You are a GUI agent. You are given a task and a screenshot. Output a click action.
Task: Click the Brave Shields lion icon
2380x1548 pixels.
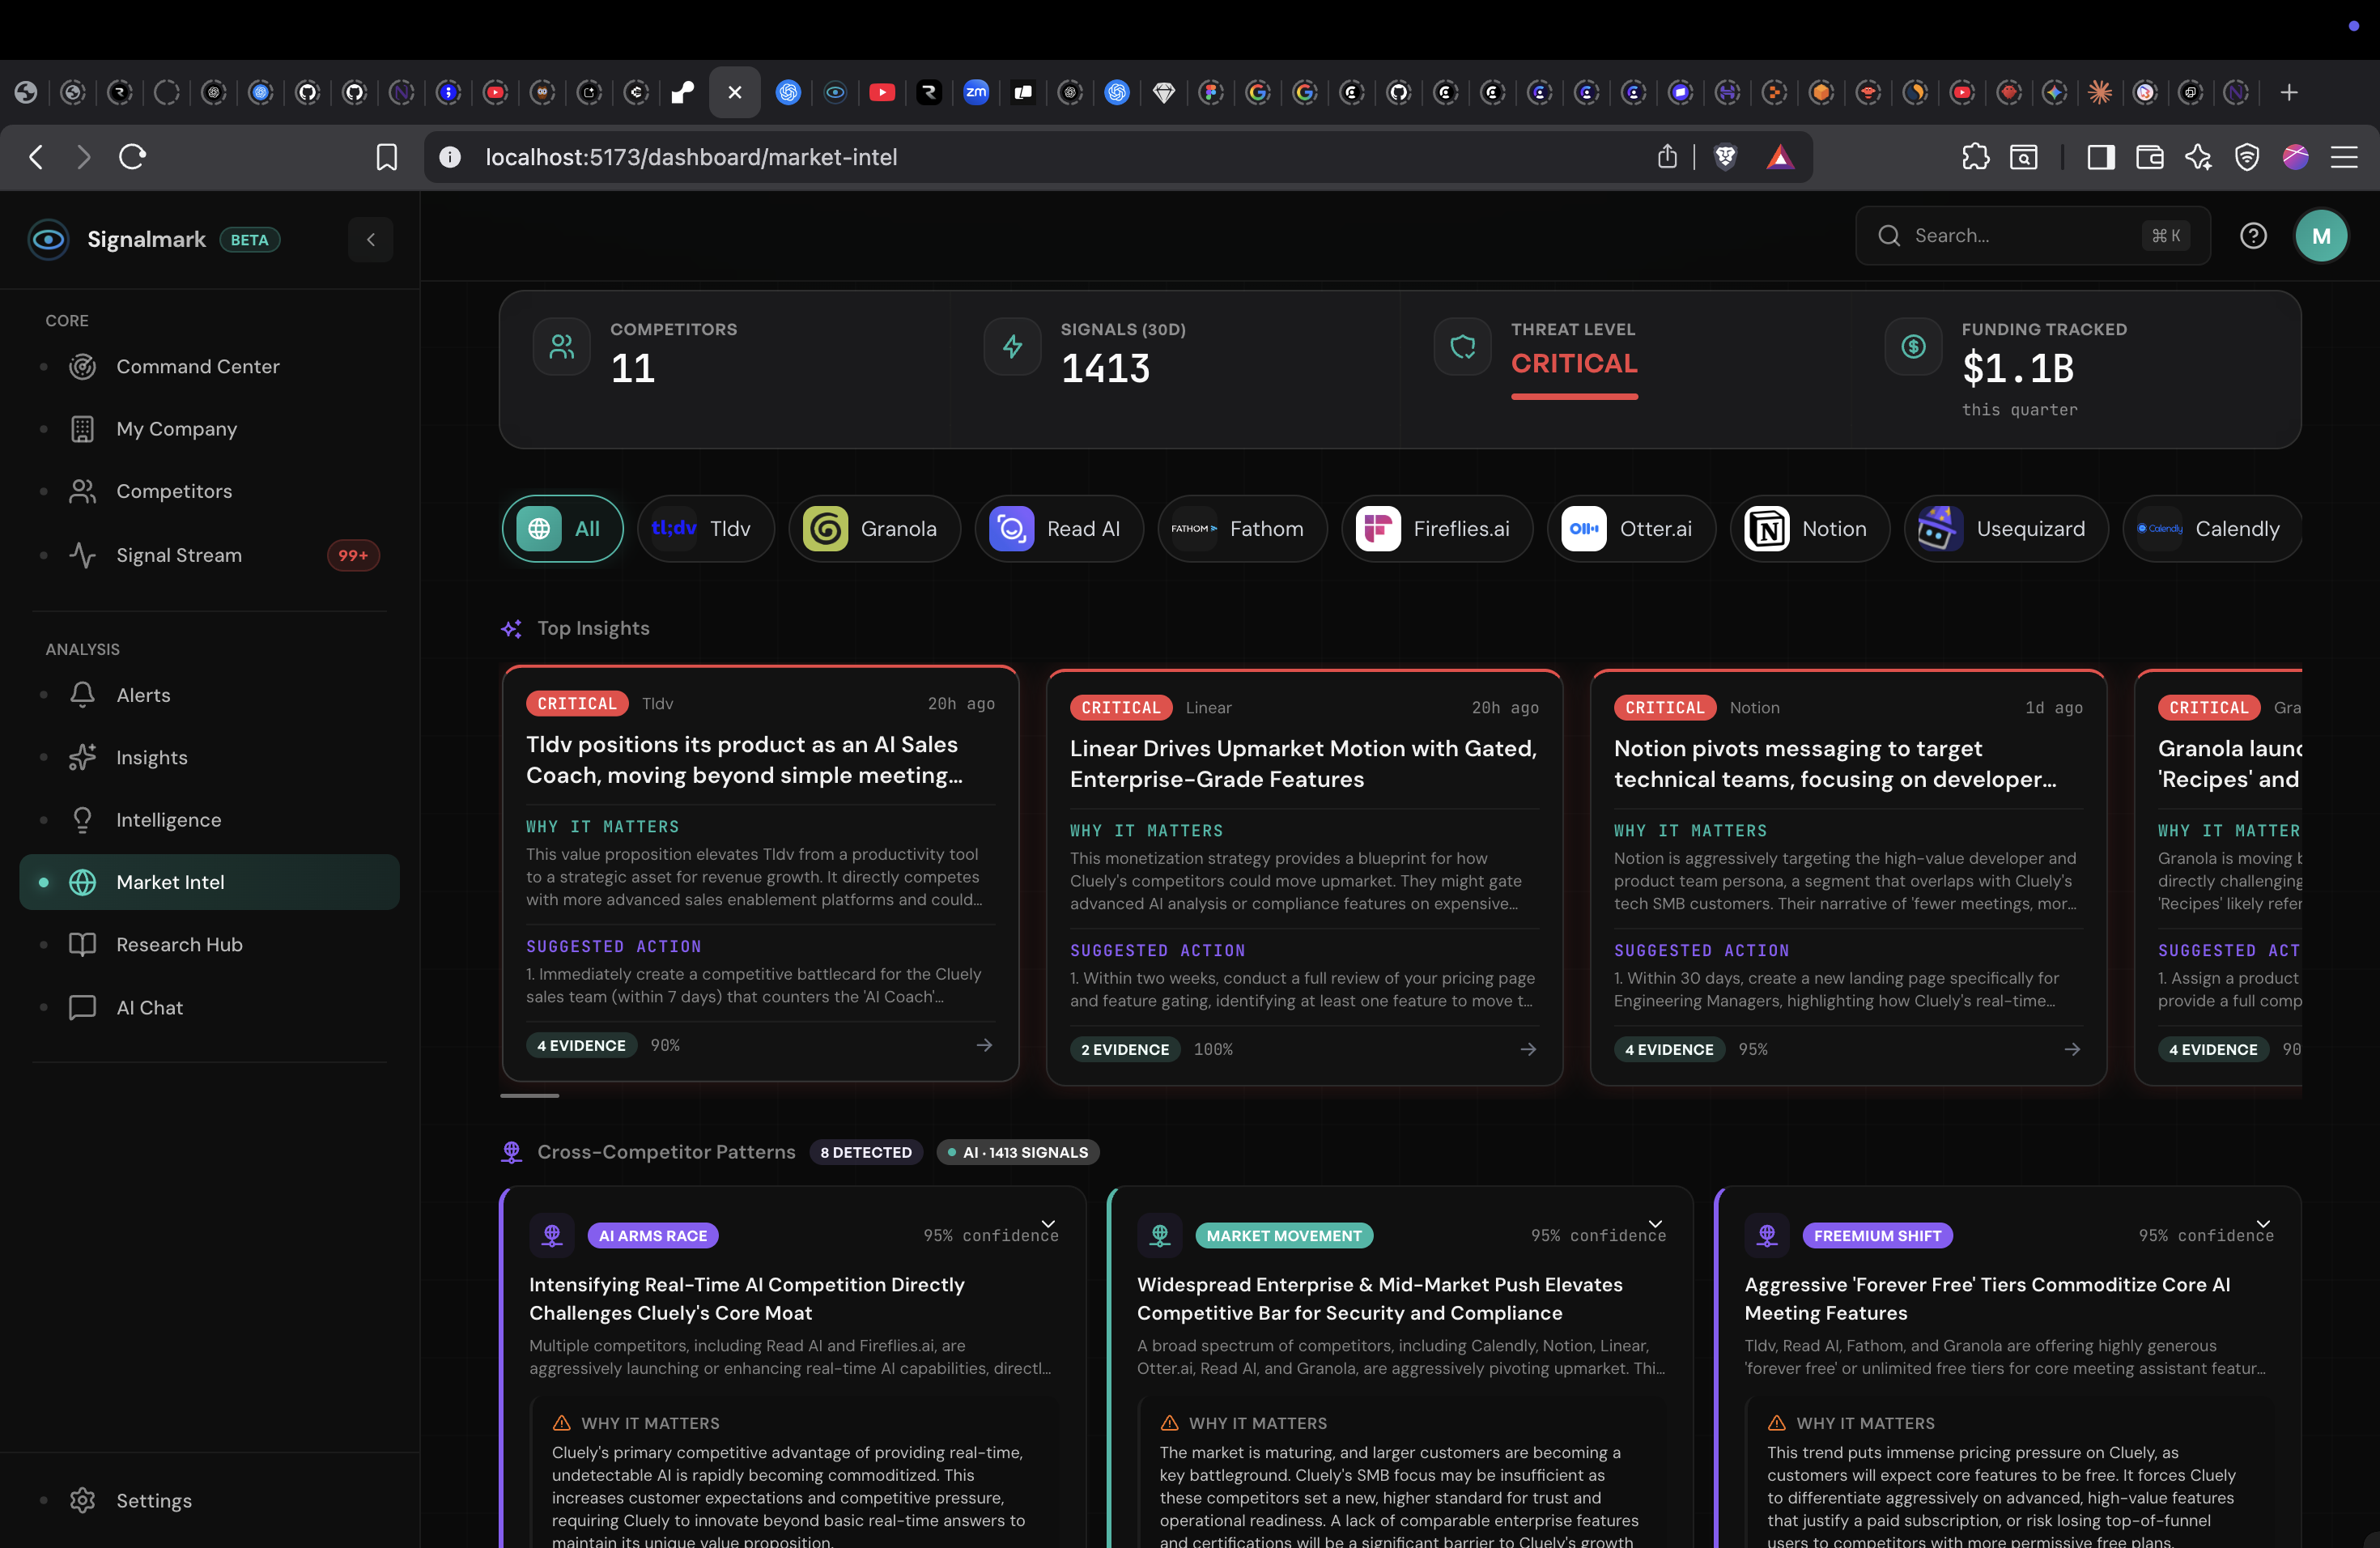(x=1725, y=157)
